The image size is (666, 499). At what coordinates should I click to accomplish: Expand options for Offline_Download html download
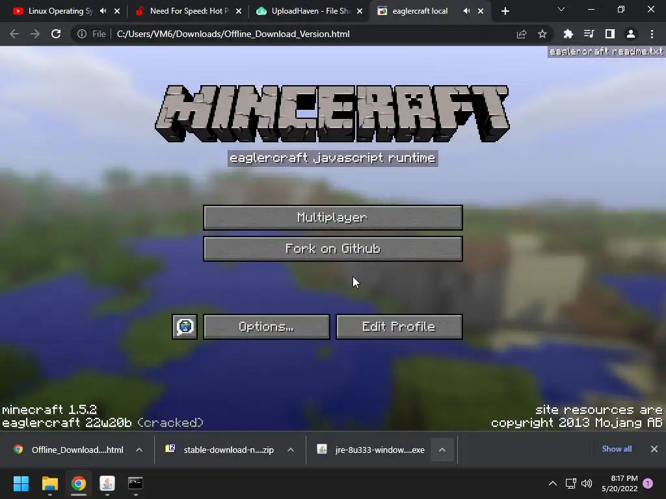(x=139, y=450)
